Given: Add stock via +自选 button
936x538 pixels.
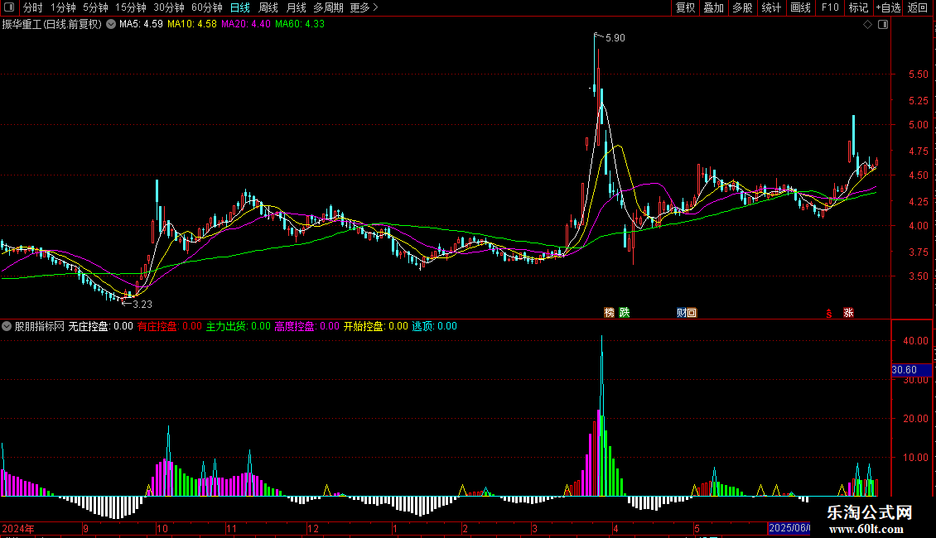Looking at the screenshot, I should coord(888,7).
